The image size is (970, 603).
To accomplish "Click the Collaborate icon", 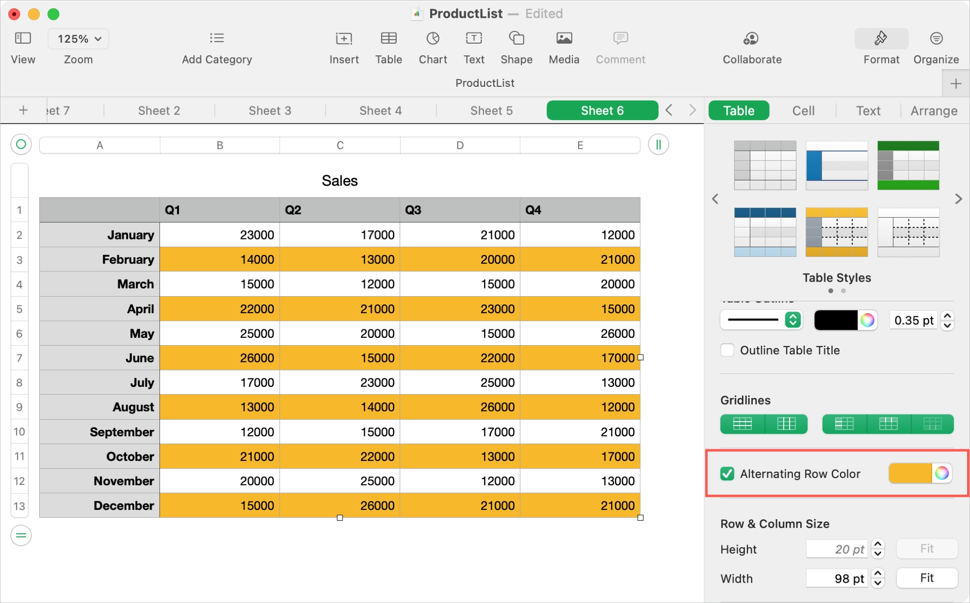I will pos(751,39).
